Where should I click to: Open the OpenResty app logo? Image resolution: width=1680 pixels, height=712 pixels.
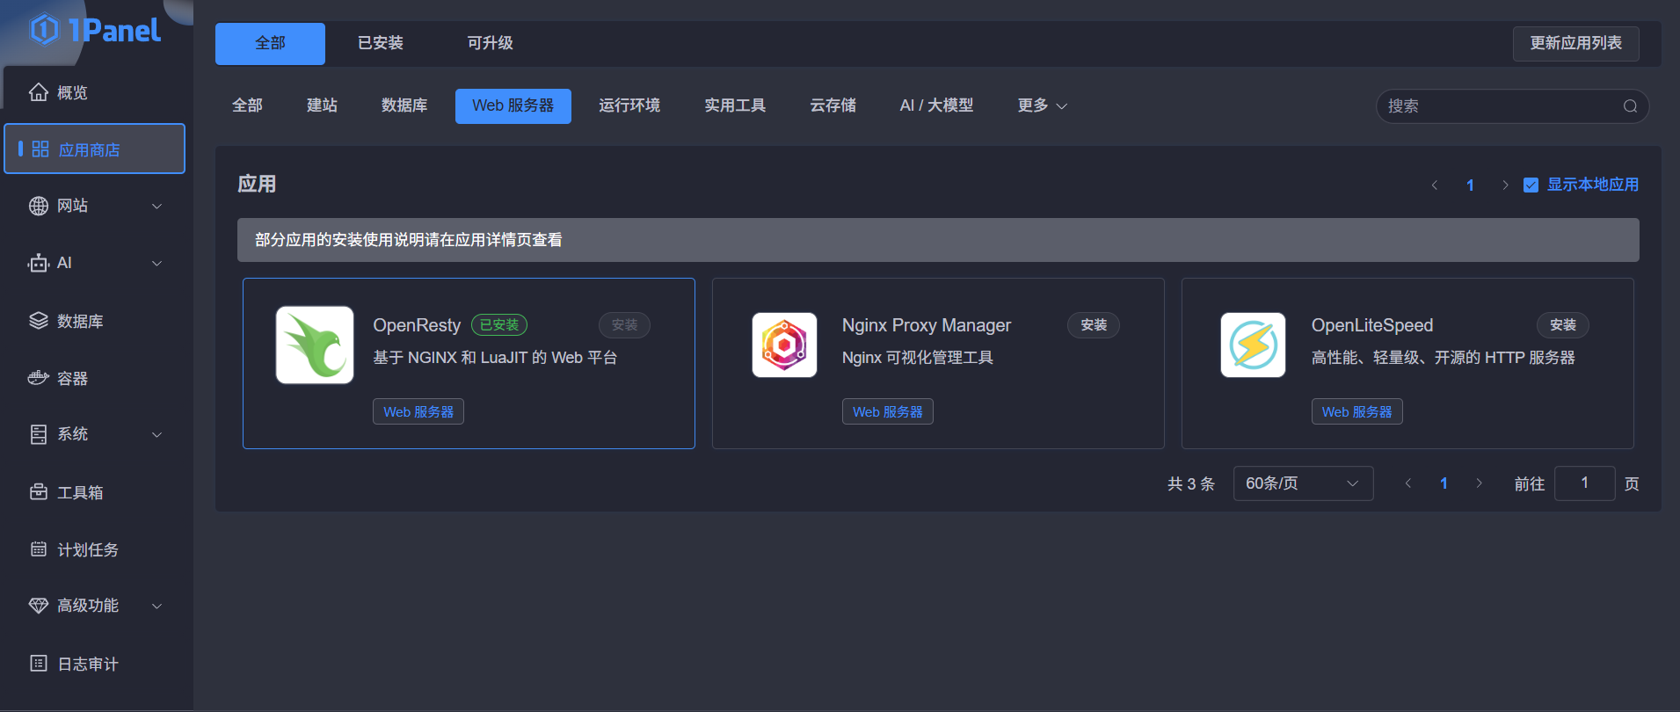tap(315, 345)
